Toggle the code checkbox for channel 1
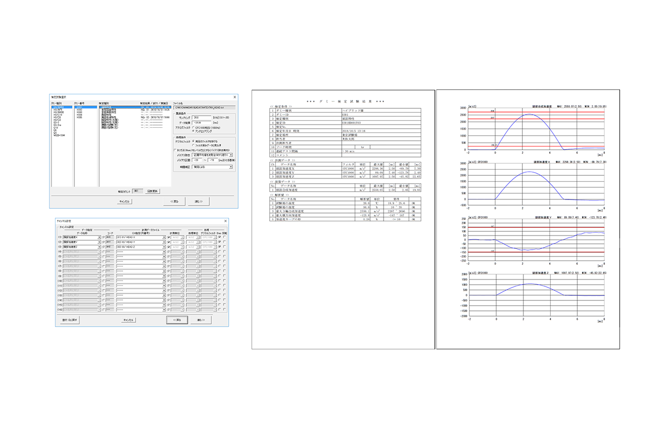 [104, 237]
